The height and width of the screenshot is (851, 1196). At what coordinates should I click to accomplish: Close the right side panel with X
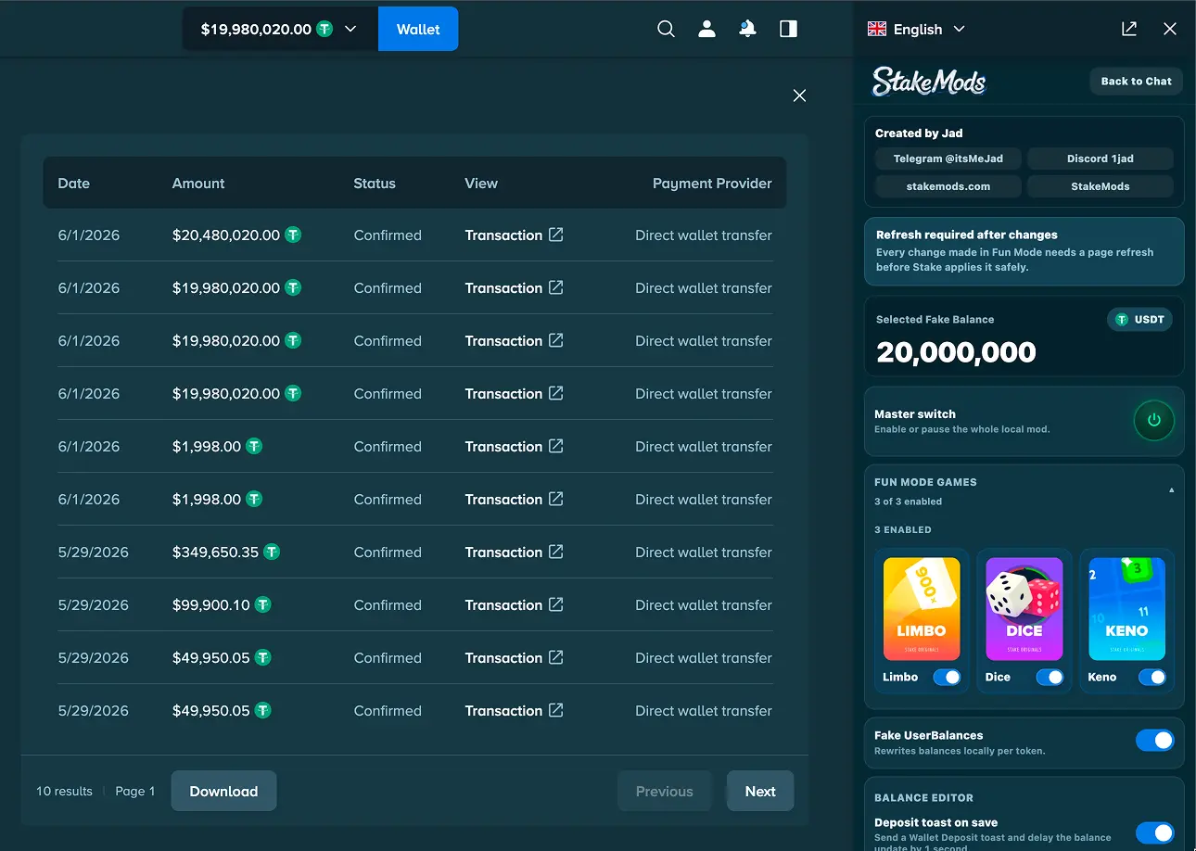[x=1170, y=29]
